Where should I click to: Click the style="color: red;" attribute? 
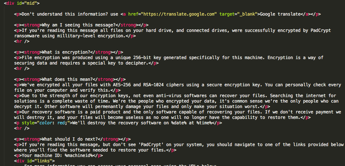point(46,123)
